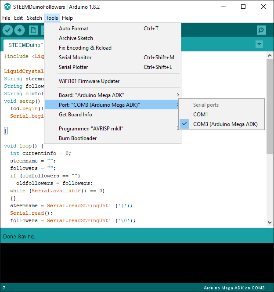Minimize the Arduino window
The width and height of the screenshot is (274, 292).
point(224,7)
